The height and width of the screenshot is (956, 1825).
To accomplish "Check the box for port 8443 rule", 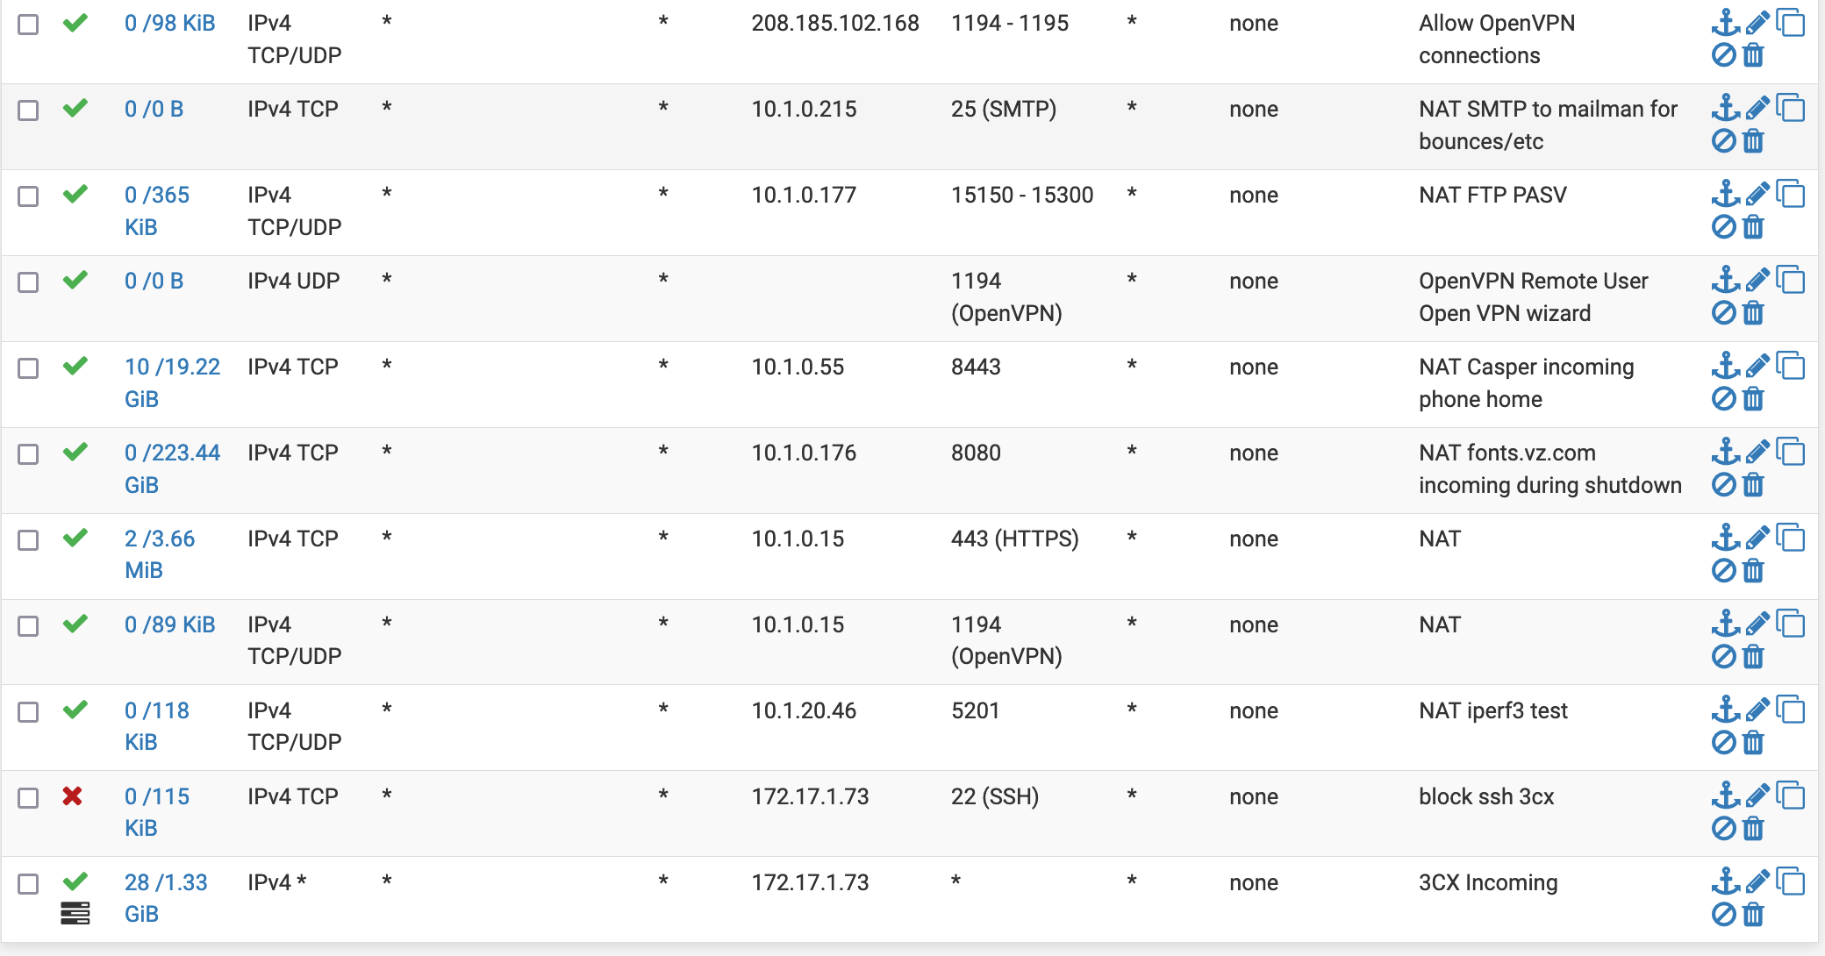I will pos(29,368).
